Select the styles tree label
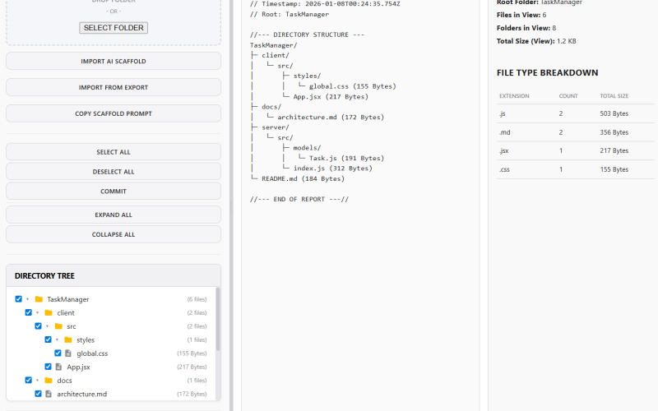The width and height of the screenshot is (658, 411). click(86, 339)
